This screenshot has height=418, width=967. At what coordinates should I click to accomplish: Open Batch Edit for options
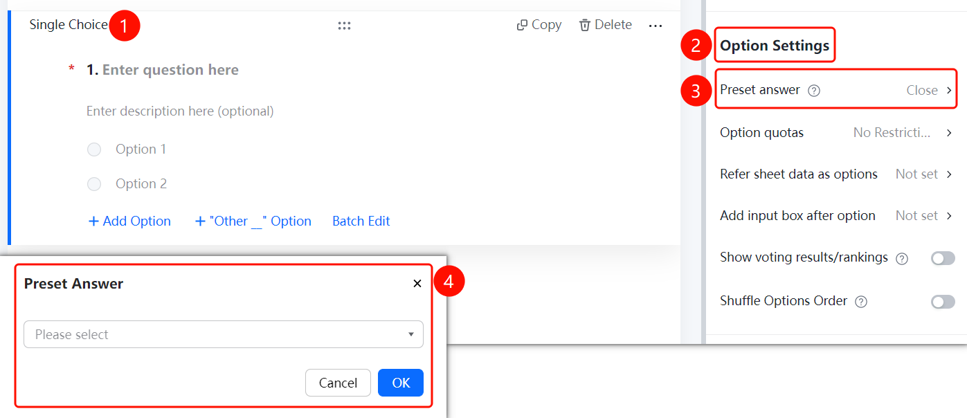[x=361, y=221]
